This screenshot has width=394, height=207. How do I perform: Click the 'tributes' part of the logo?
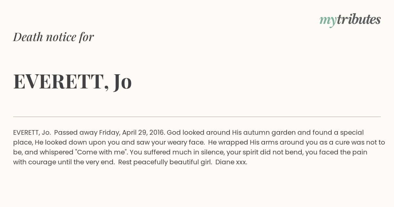point(359,19)
